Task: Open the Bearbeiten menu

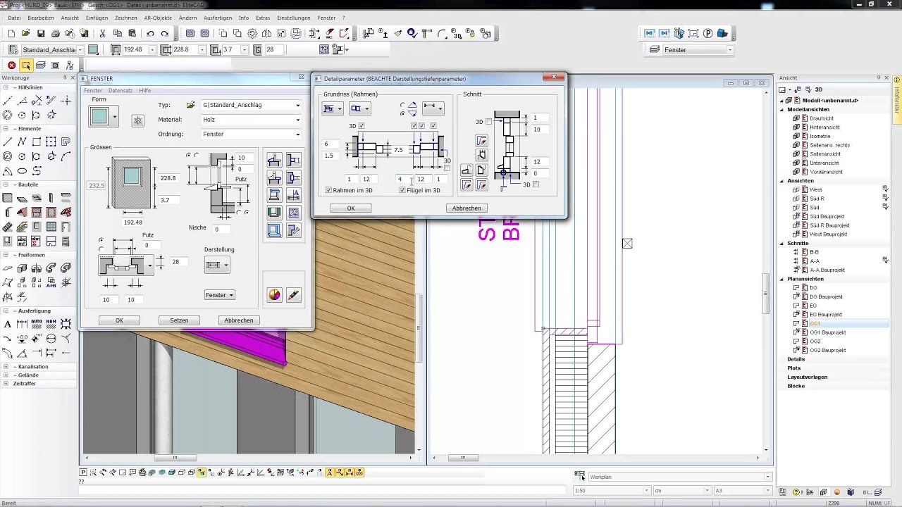Action: point(41,18)
